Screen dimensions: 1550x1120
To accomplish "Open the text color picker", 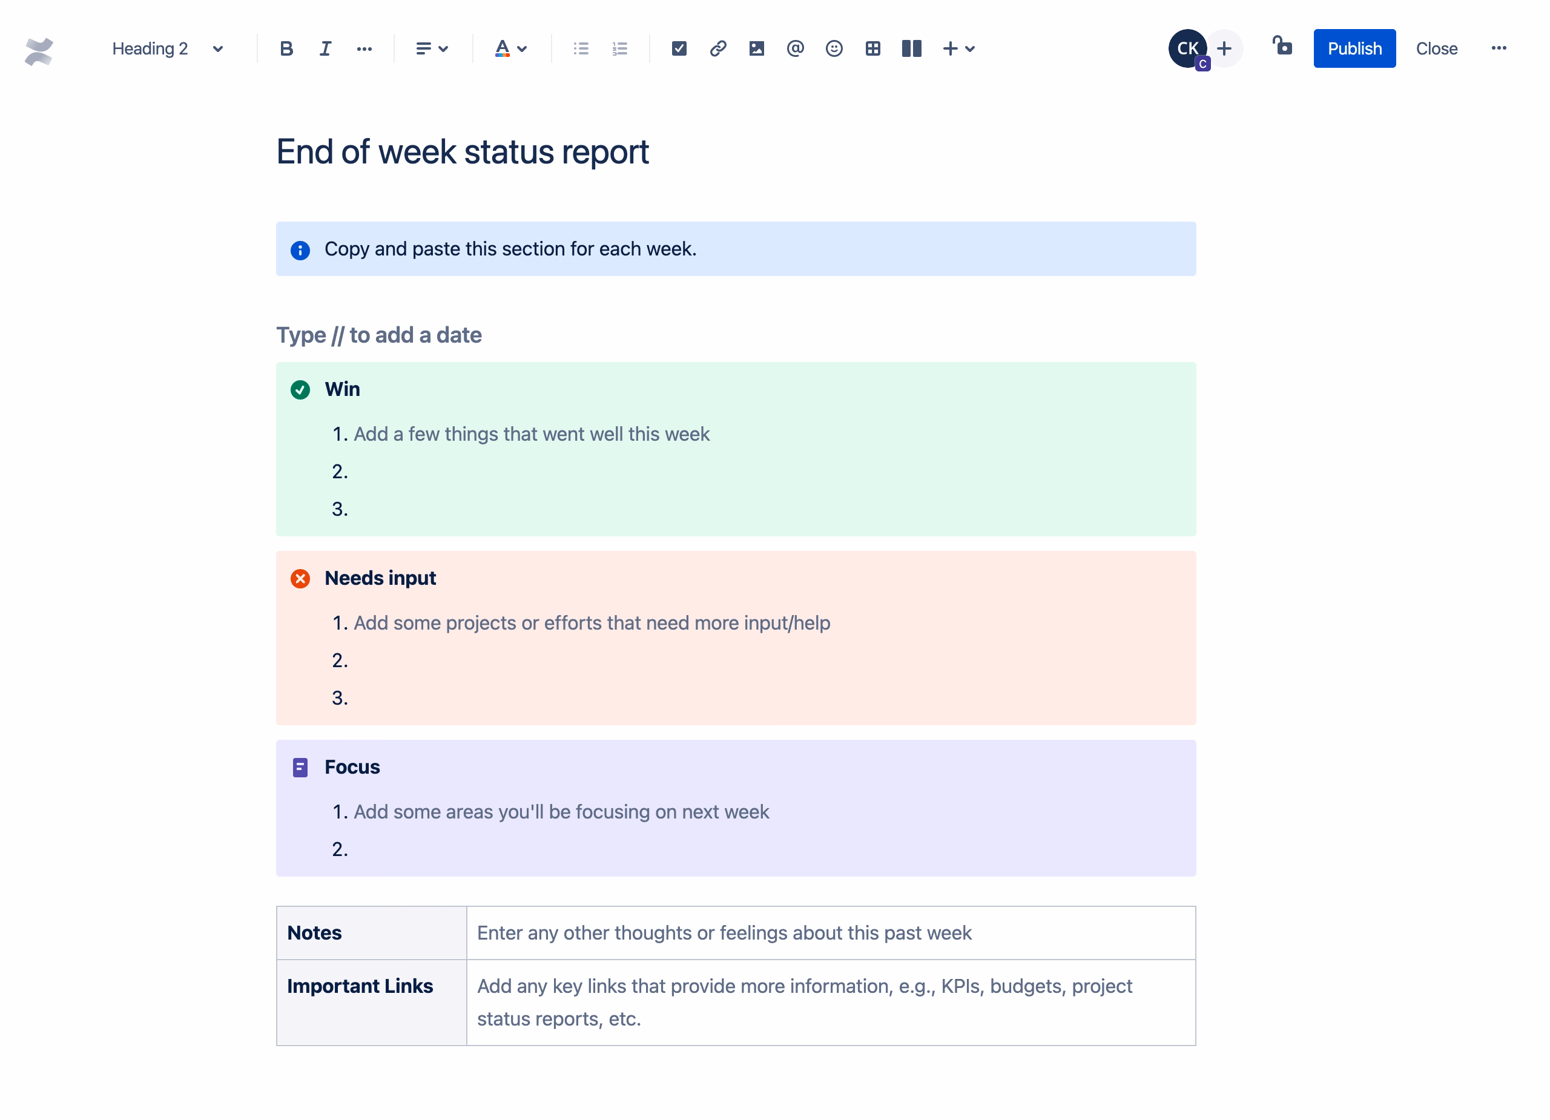I will point(510,48).
